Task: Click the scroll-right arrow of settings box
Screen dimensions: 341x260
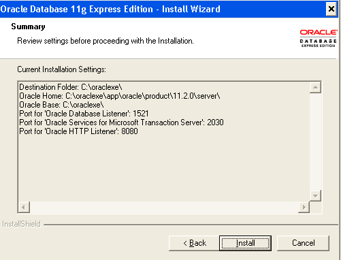Action: [x=304, y=207]
